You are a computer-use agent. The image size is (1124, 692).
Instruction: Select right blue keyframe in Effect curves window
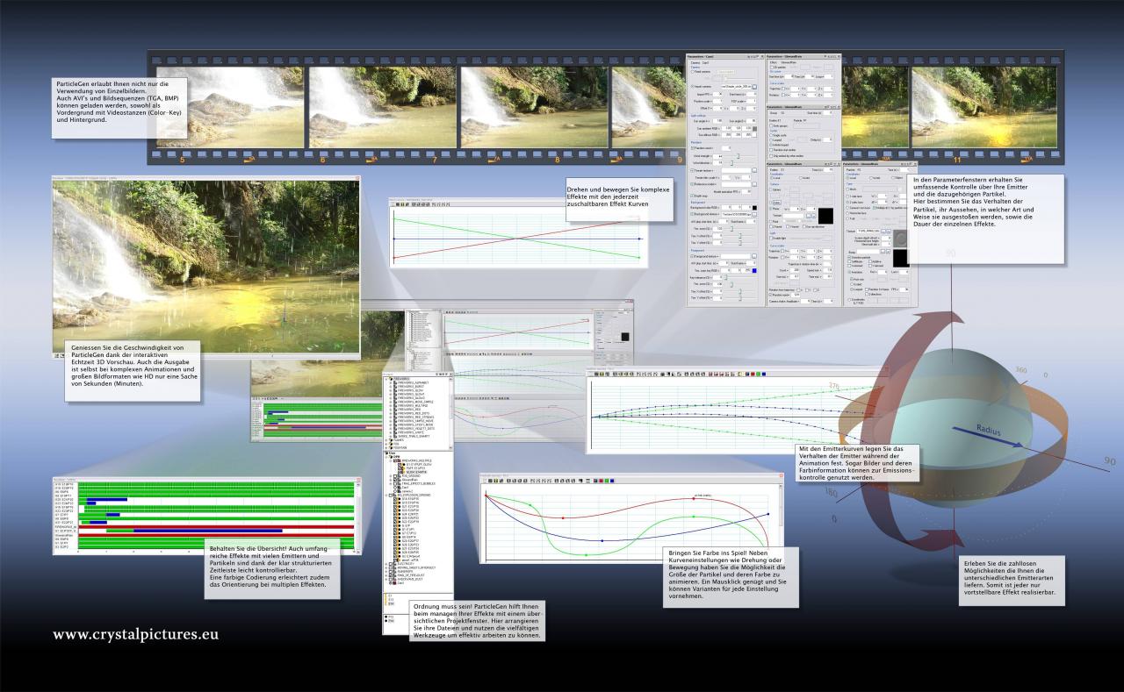point(639,239)
